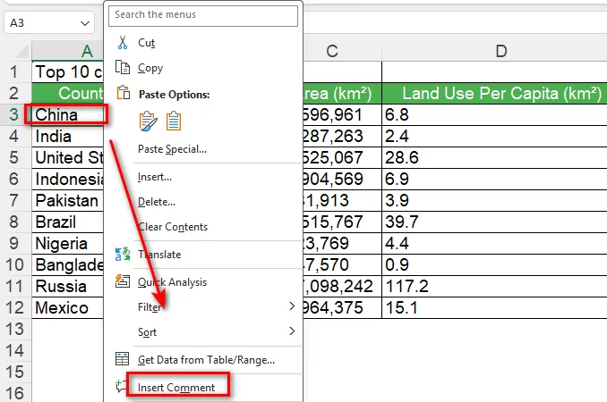
Task: Click cell containing Mexico
Action: click(x=68, y=308)
